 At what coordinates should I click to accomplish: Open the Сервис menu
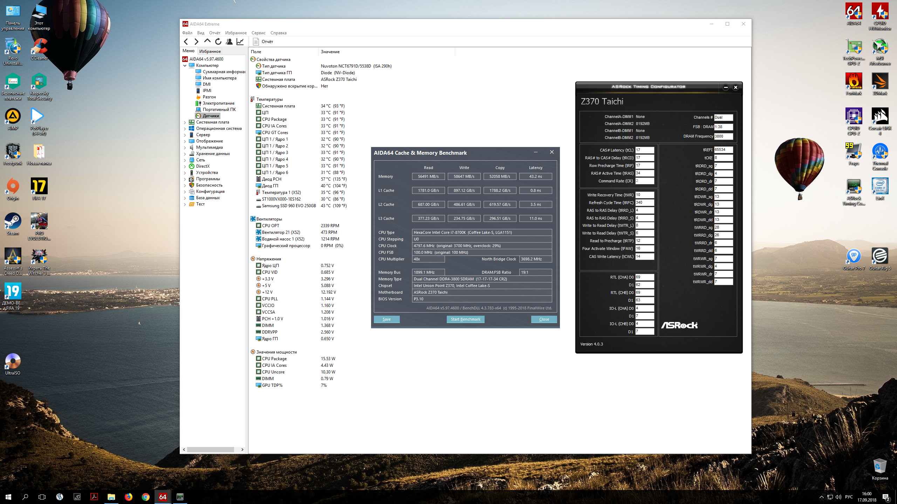[x=258, y=33]
